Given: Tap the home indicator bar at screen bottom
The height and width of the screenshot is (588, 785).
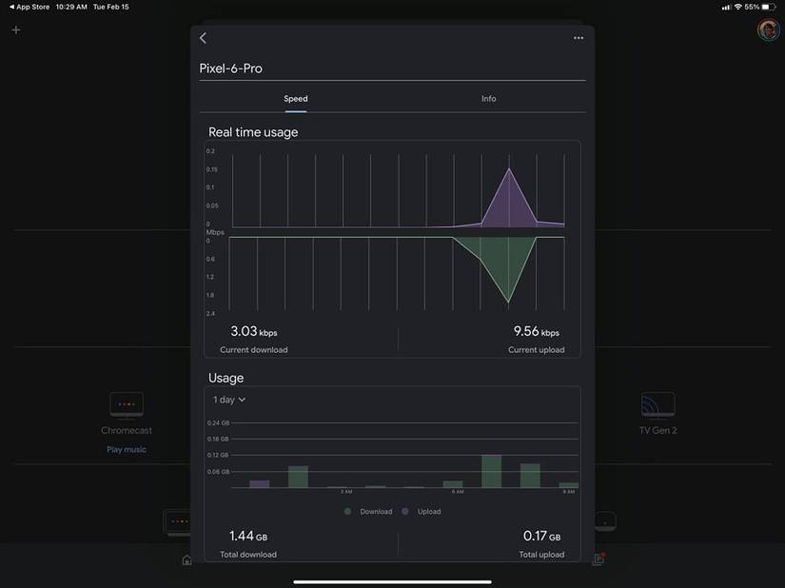Looking at the screenshot, I should pos(392,581).
